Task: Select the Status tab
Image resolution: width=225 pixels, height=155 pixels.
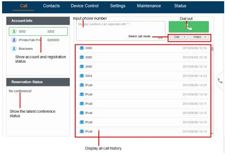Action: click(180, 6)
